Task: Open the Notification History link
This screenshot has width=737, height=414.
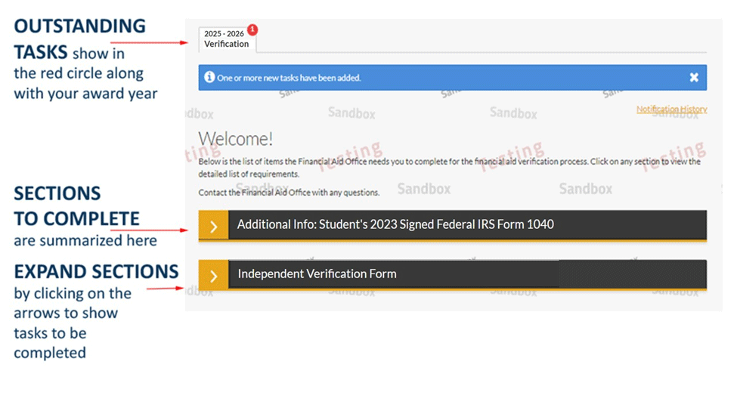Action: [672, 109]
